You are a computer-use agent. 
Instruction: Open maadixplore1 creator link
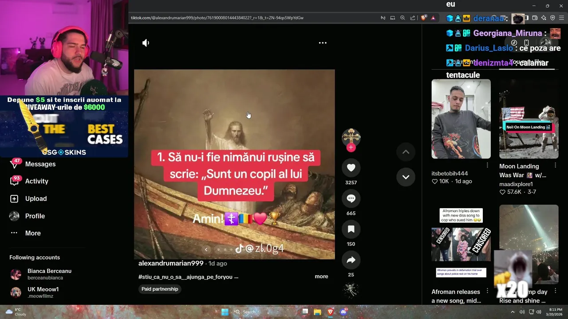pyautogui.click(x=516, y=184)
